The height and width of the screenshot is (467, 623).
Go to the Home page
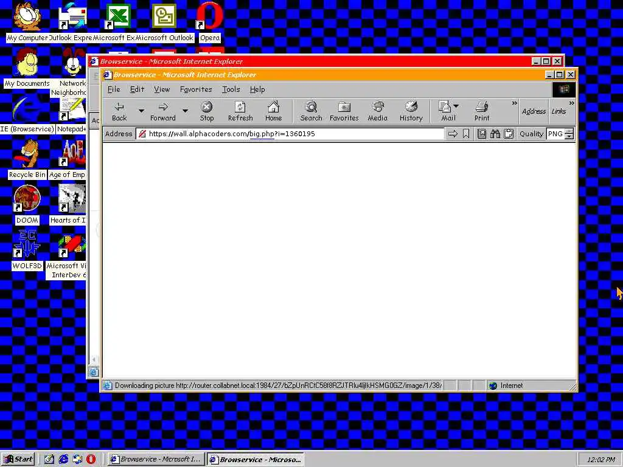(273, 111)
